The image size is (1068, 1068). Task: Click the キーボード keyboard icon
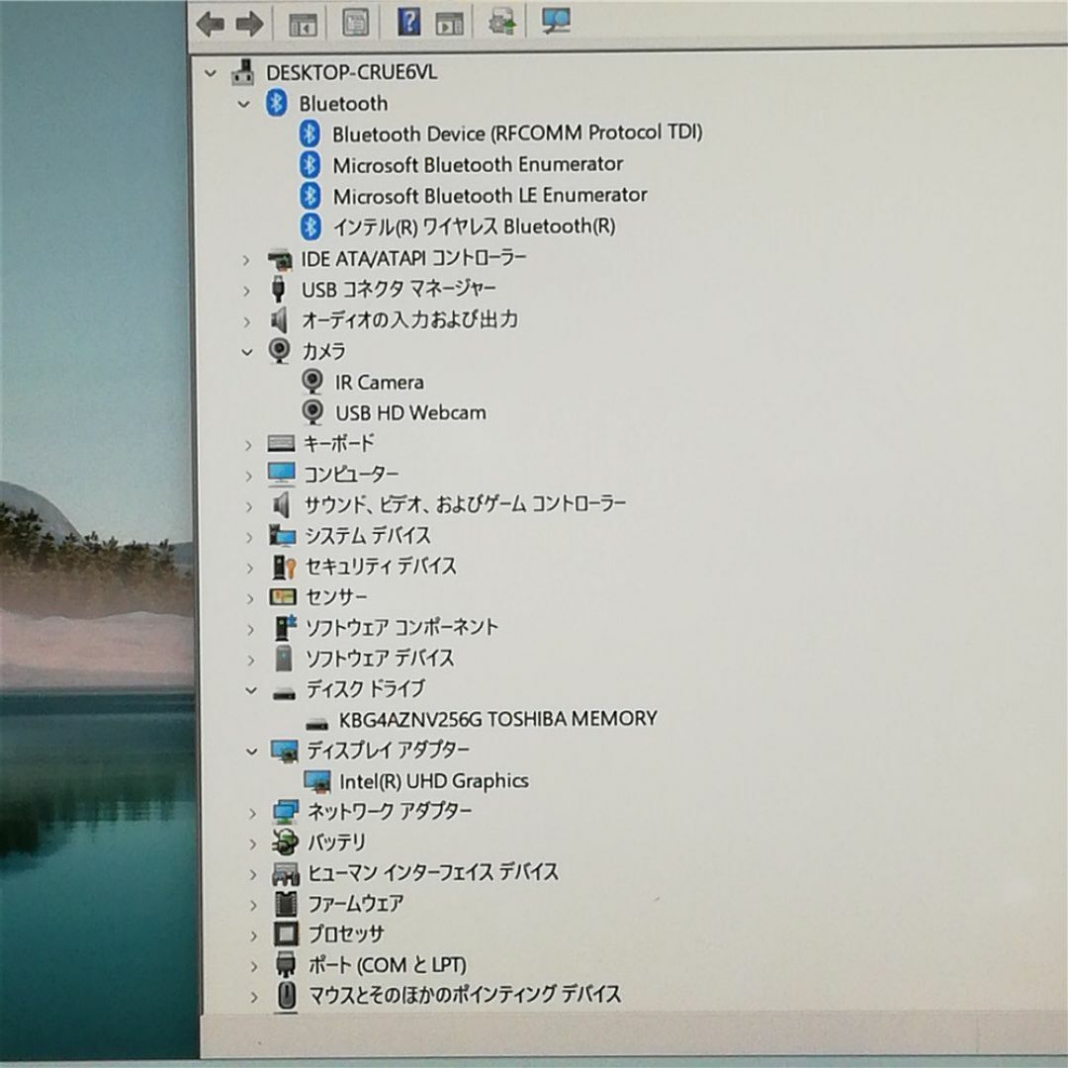(x=281, y=443)
